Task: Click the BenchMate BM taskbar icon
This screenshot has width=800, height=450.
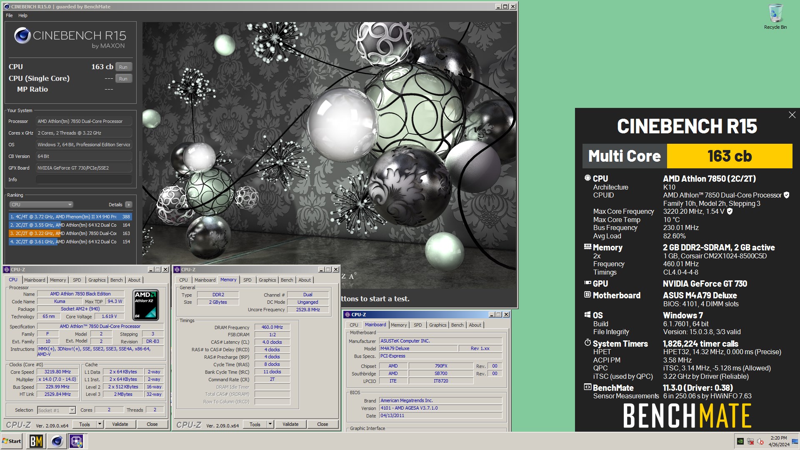Action: tap(36, 441)
